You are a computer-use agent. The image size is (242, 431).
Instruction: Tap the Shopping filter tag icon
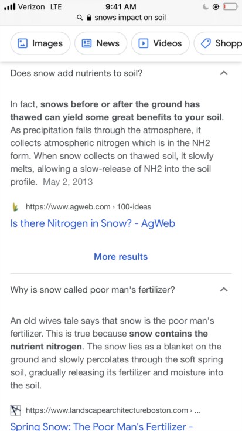206,43
